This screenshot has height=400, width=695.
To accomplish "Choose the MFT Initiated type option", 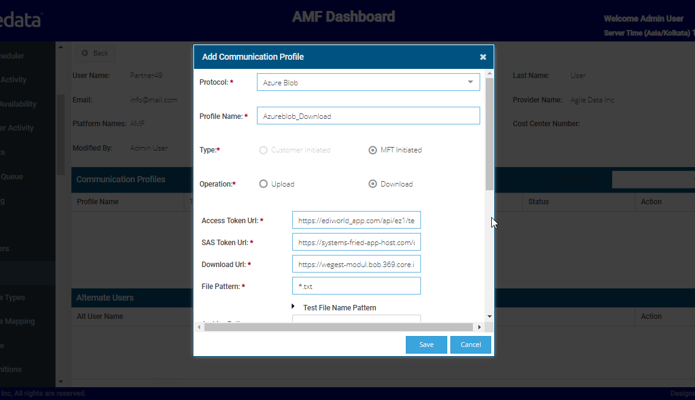I will coord(372,150).
